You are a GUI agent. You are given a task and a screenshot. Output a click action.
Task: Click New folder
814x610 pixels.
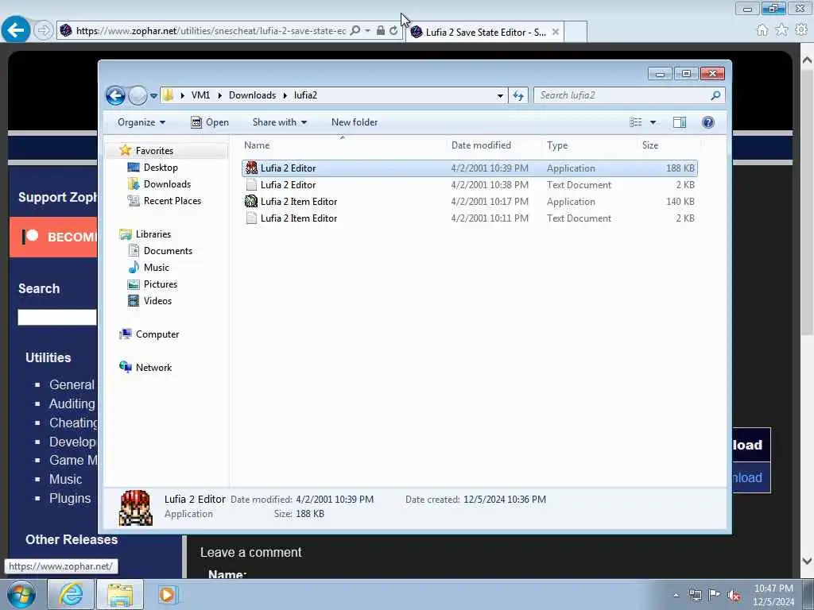(355, 122)
